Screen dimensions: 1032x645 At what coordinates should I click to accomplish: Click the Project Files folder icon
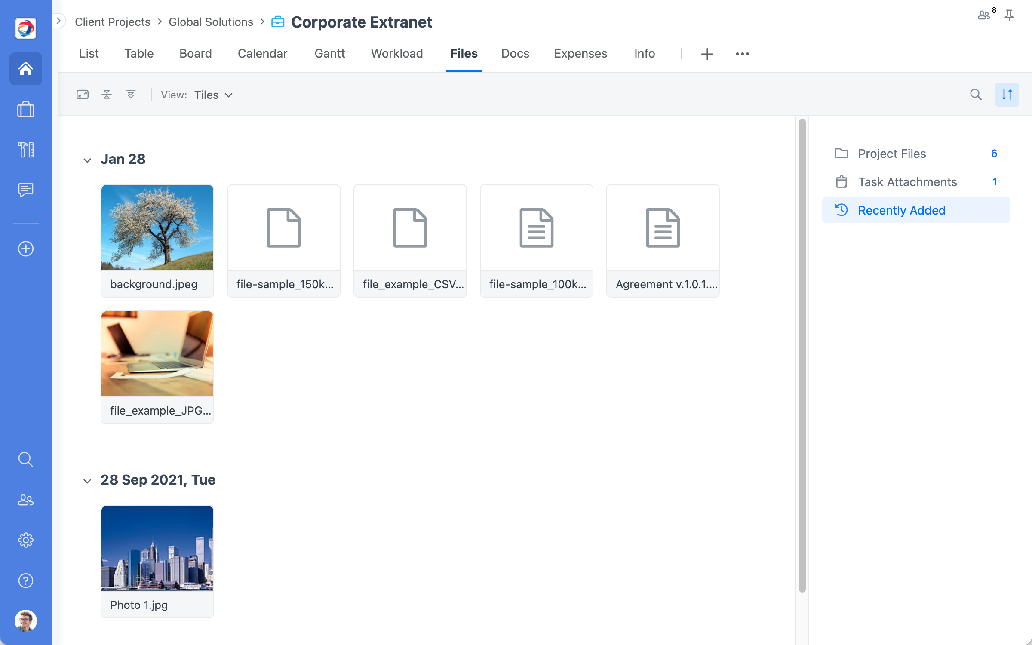point(842,153)
